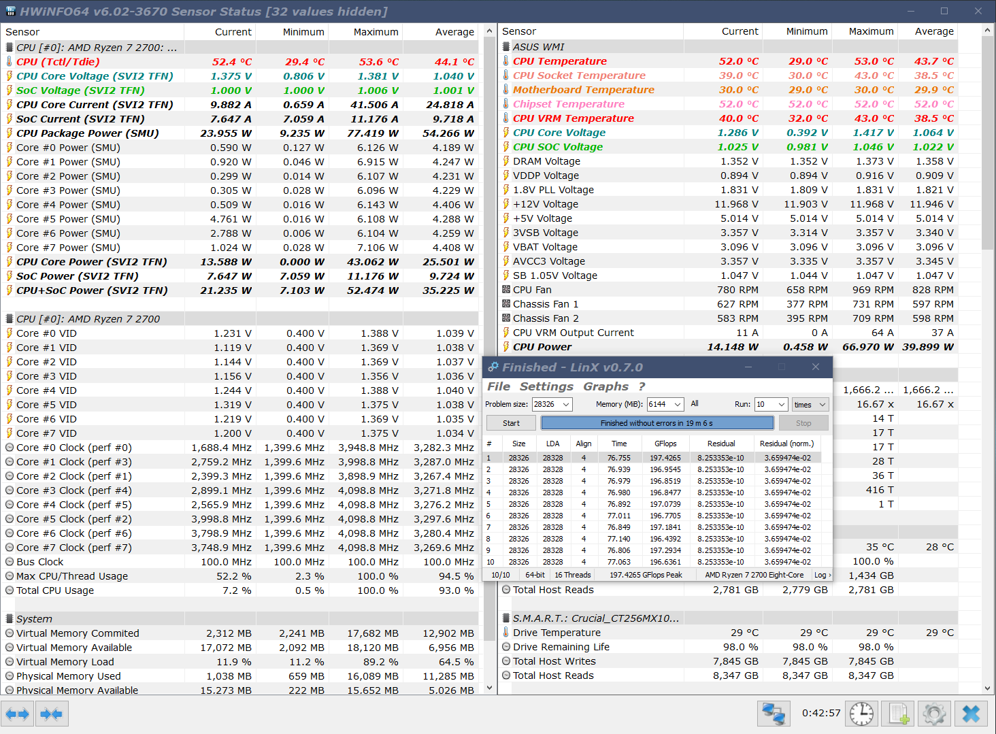Select the 'Physical Memory Used' row
The width and height of the screenshot is (996, 734).
click(x=241, y=676)
